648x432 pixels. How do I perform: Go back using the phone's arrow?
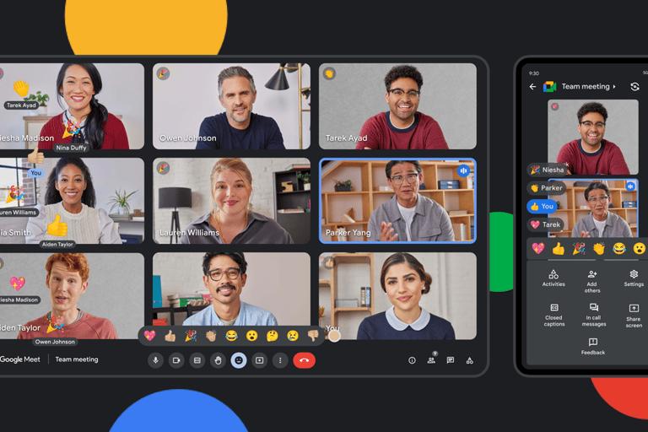pyautogui.click(x=532, y=87)
